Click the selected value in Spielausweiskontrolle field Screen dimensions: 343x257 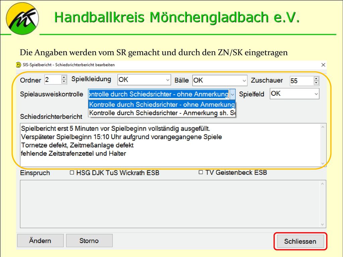point(159,94)
